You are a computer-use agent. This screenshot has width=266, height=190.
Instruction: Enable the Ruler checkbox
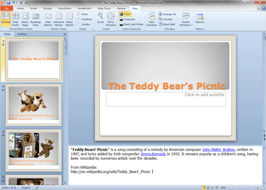click(79, 14)
